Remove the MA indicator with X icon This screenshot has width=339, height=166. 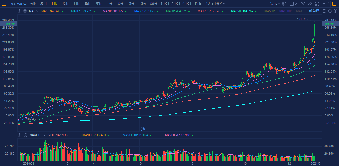[x=25, y=11]
